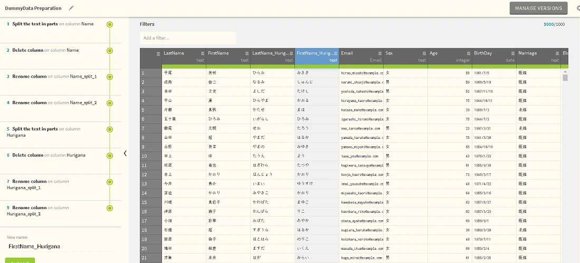Click the DummyData Preparation title
The height and width of the screenshot is (263, 580).
(33, 8)
